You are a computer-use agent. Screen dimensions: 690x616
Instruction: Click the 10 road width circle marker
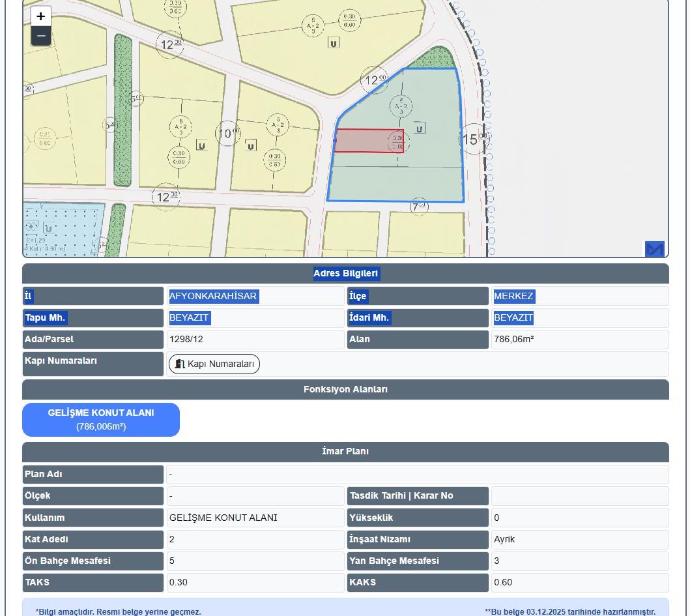pos(227,134)
